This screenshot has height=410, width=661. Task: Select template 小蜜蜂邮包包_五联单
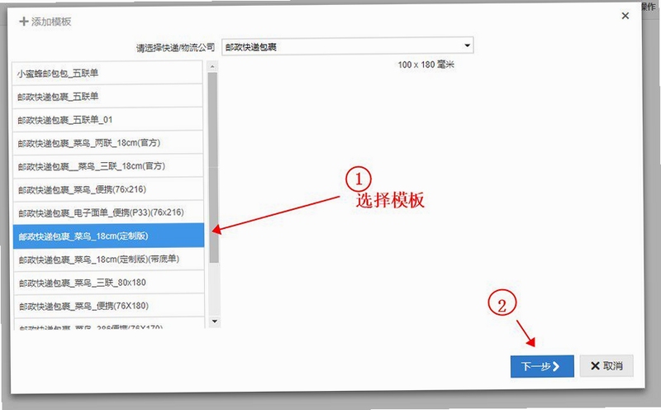(x=108, y=73)
